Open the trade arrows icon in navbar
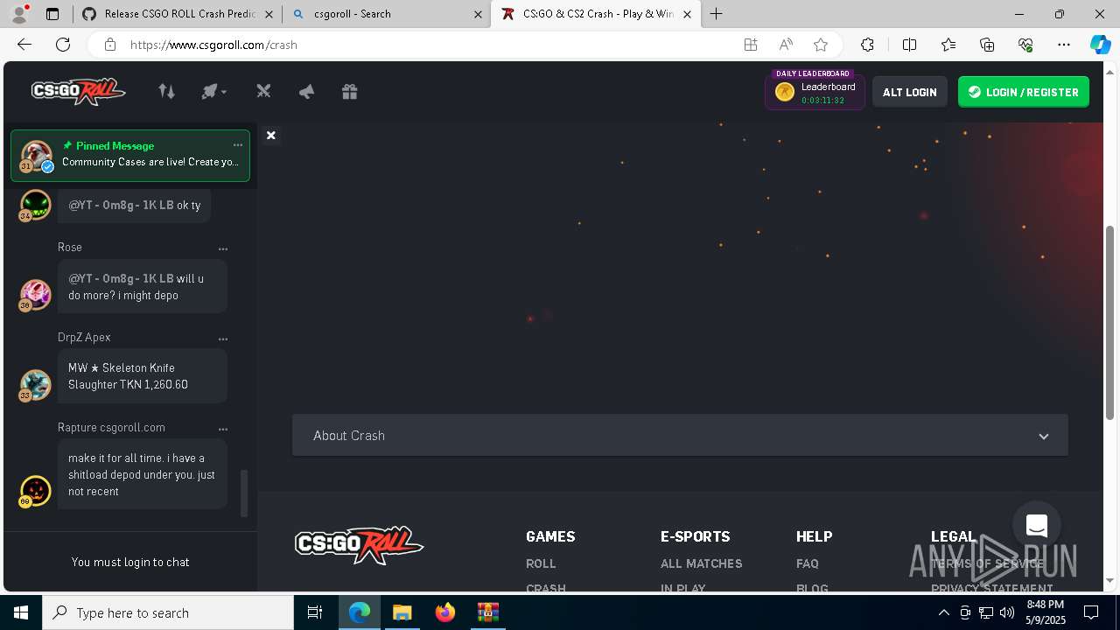 coord(166,91)
